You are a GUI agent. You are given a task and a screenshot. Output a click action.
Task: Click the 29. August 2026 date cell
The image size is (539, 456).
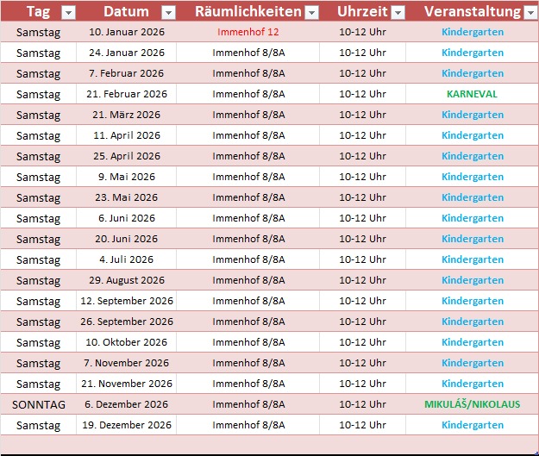pos(126,280)
